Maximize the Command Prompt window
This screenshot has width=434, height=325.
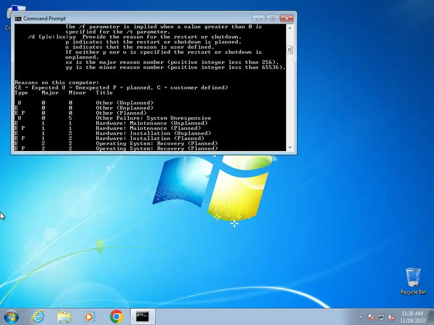(273, 19)
